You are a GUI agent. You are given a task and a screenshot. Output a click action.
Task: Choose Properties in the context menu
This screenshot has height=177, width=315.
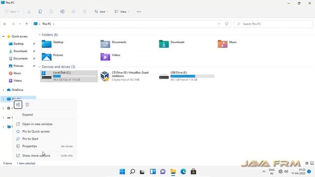[x=45, y=147]
